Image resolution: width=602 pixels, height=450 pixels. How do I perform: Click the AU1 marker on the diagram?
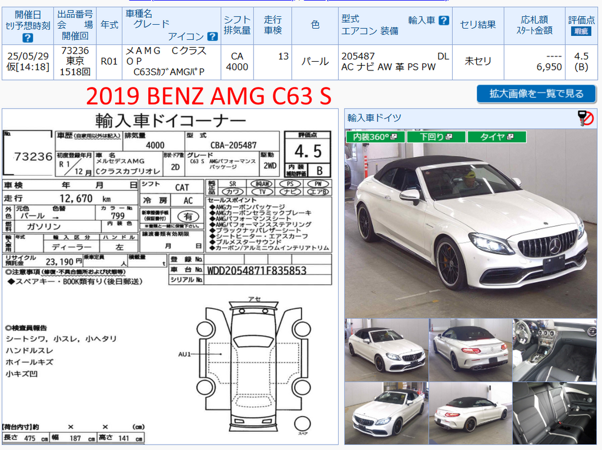184,354
